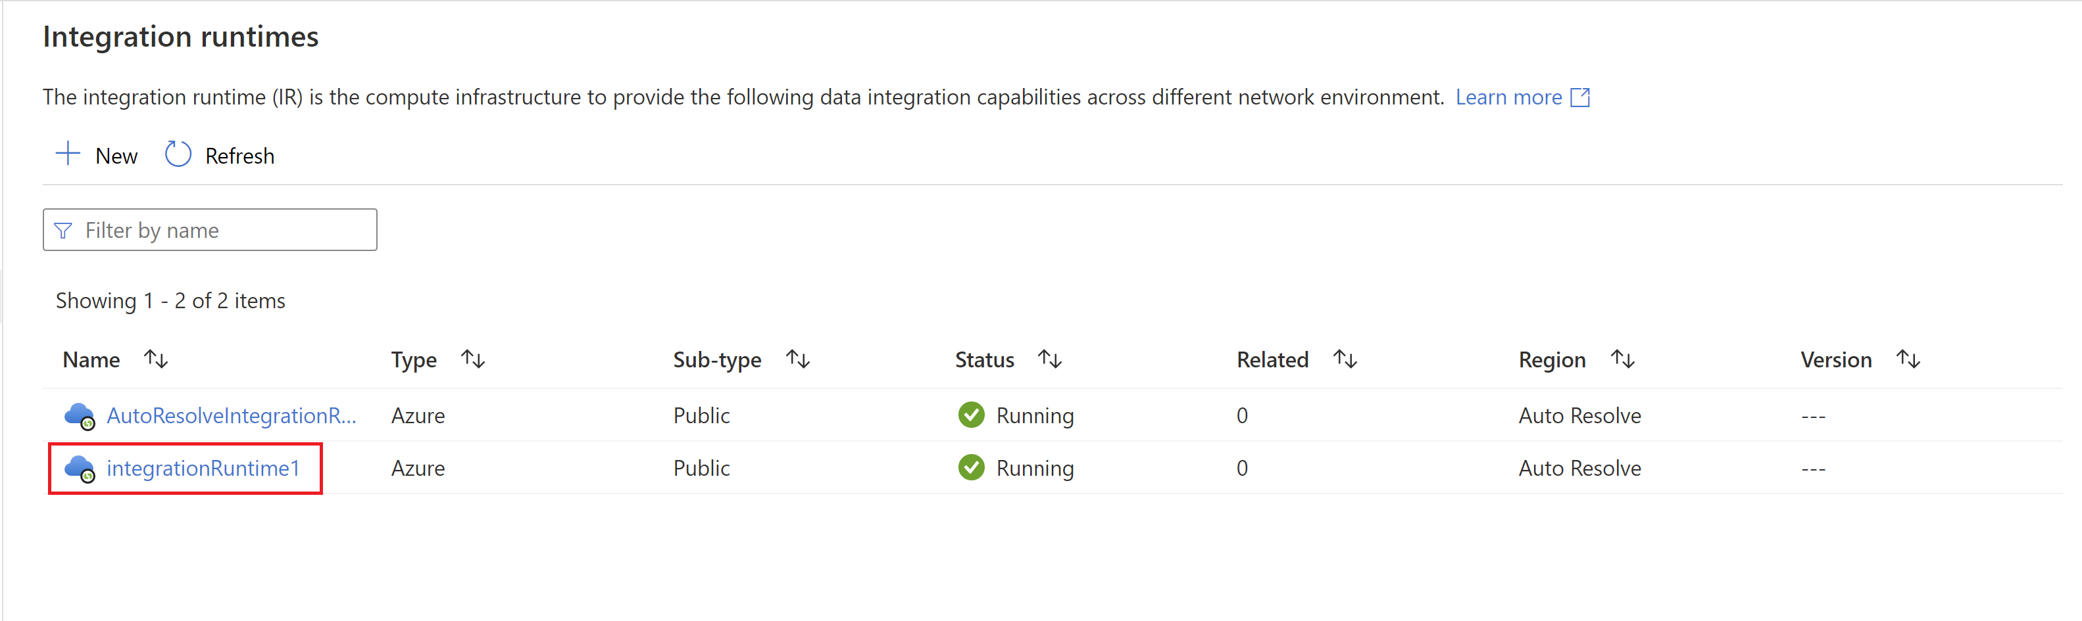Click the green Running status icon for AutoResolveIntegrationR...

(x=972, y=414)
